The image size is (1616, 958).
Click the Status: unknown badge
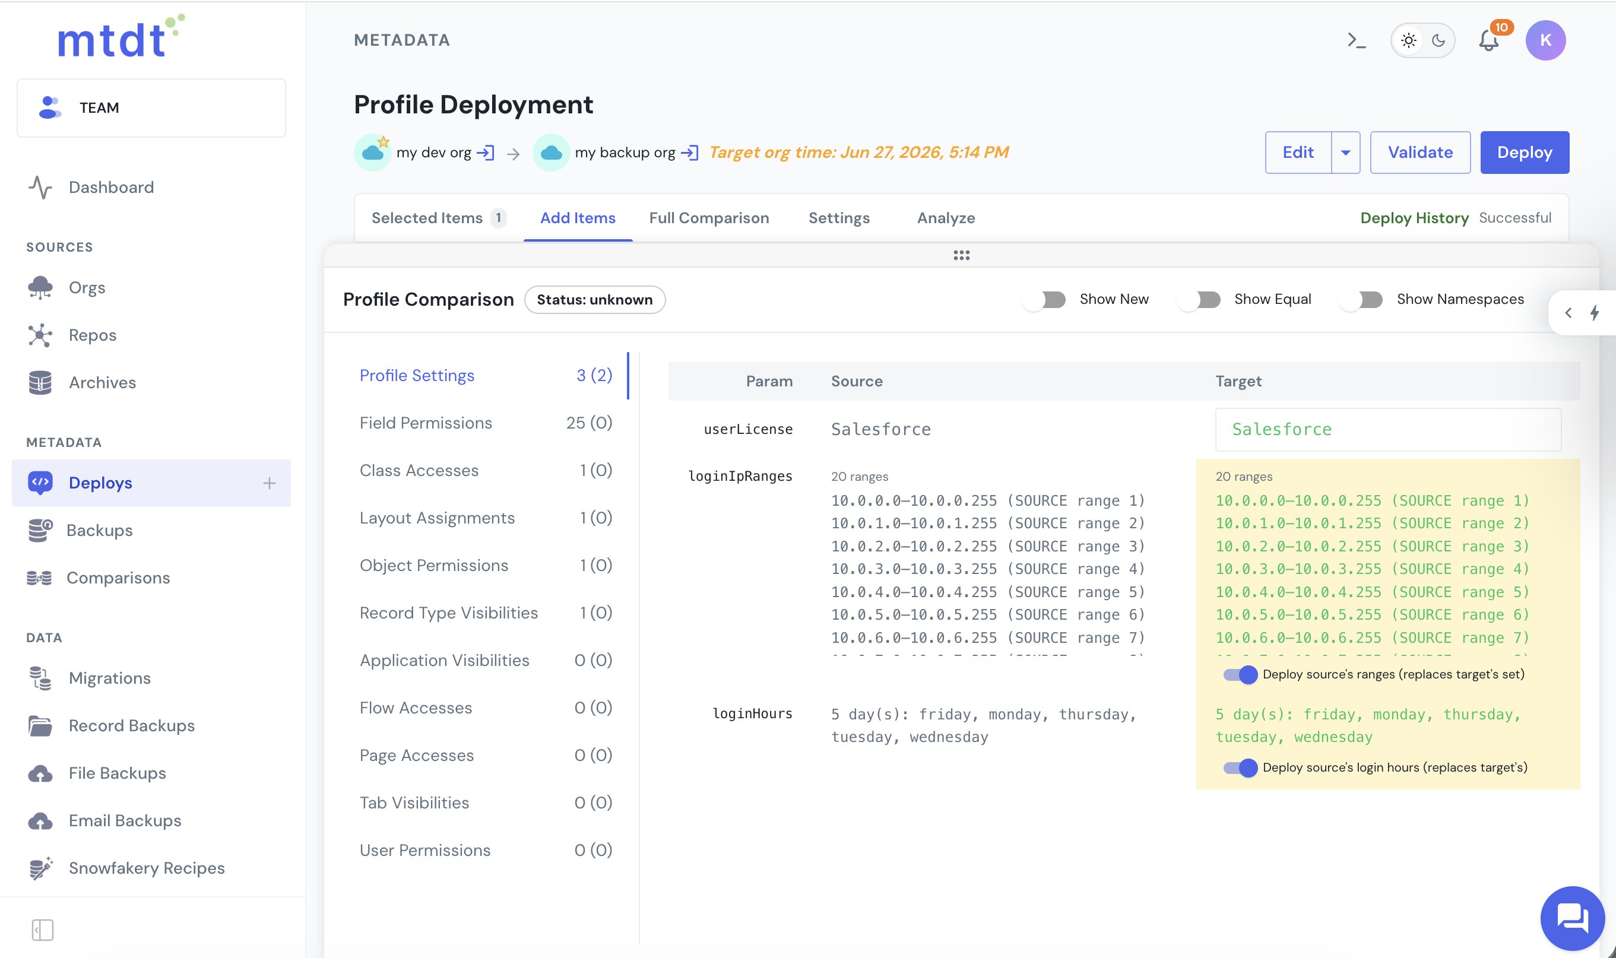[595, 300]
